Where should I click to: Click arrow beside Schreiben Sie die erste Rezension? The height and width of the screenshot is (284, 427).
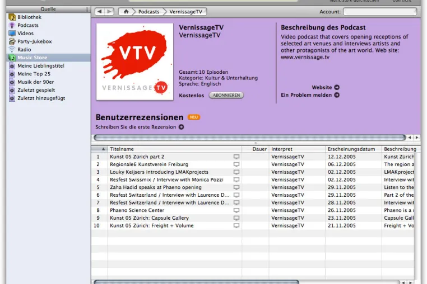[x=182, y=127]
